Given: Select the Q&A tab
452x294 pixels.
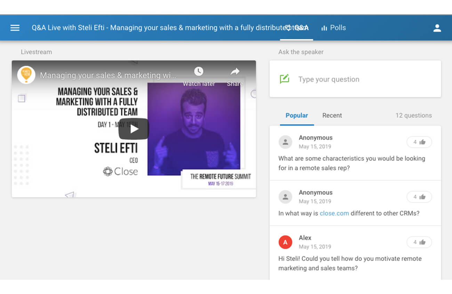Looking at the screenshot, I should (297, 28).
